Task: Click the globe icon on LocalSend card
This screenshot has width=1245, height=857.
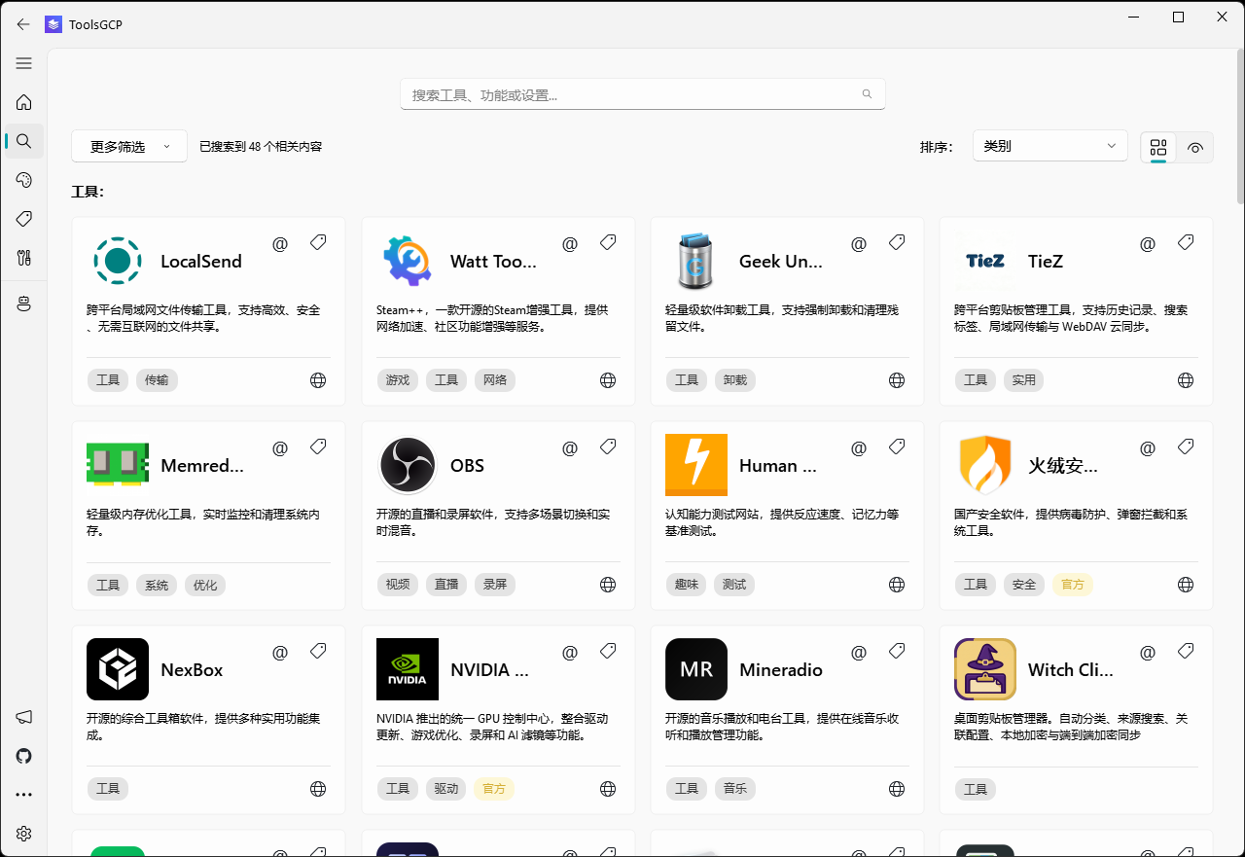Action: (318, 380)
